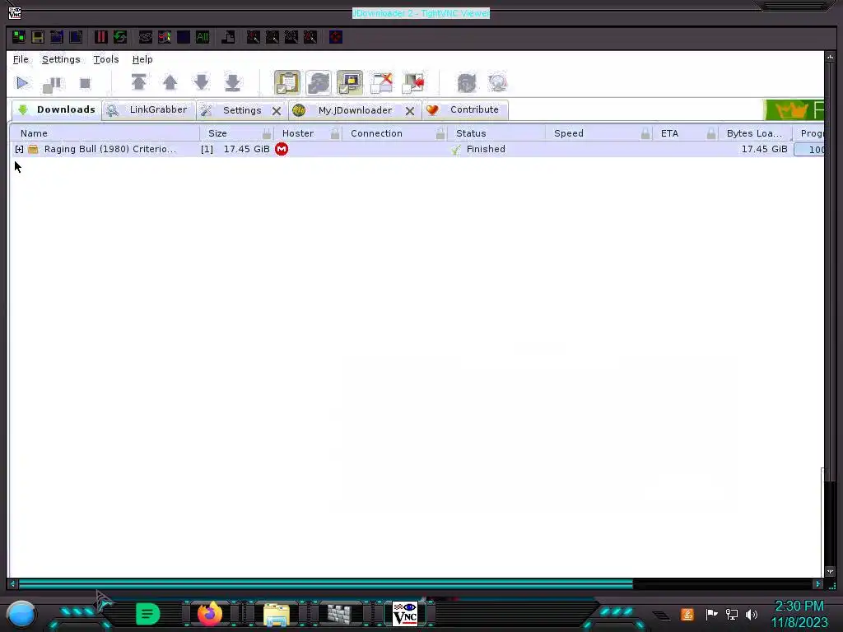
Task: Open the Help menu
Action: tap(142, 59)
